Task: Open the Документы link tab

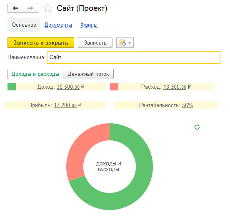Action: pyautogui.click(x=58, y=25)
